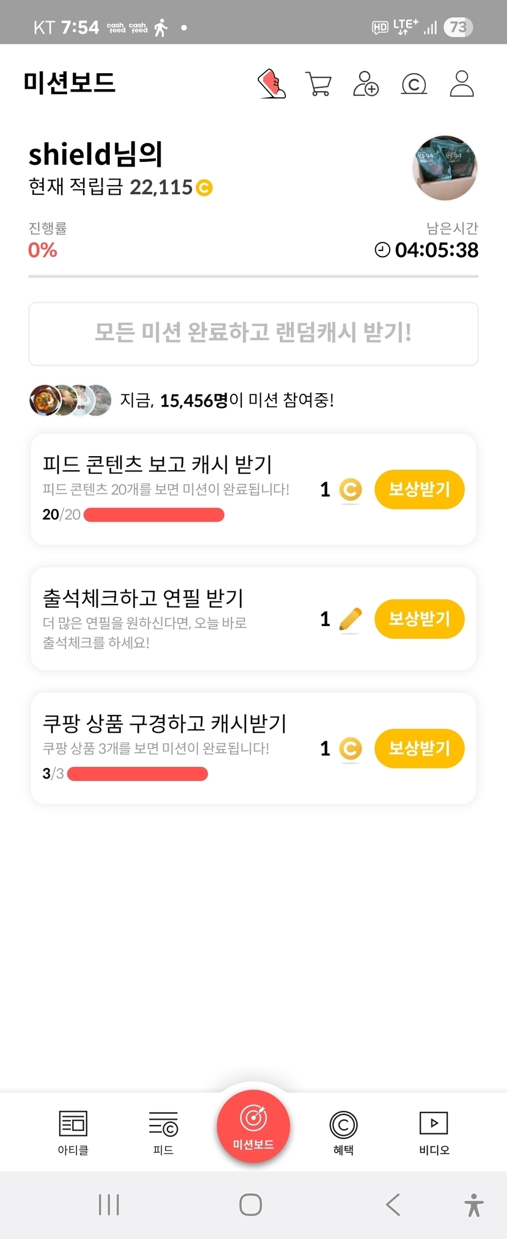Tap the random cash completion banner
Image resolution: width=507 pixels, height=1239 pixels.
click(253, 333)
